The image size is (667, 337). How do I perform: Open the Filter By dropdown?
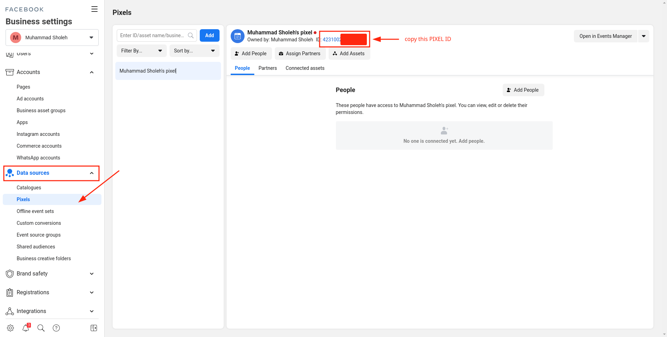tap(142, 51)
